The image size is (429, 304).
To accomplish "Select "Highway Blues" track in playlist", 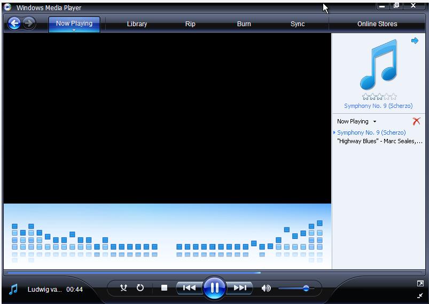I will tap(379, 141).
